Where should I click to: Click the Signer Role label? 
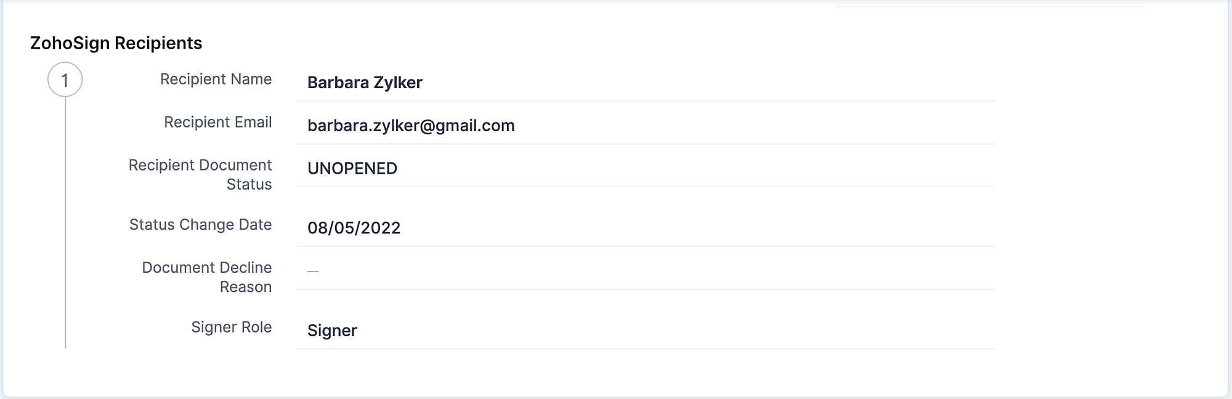231,328
